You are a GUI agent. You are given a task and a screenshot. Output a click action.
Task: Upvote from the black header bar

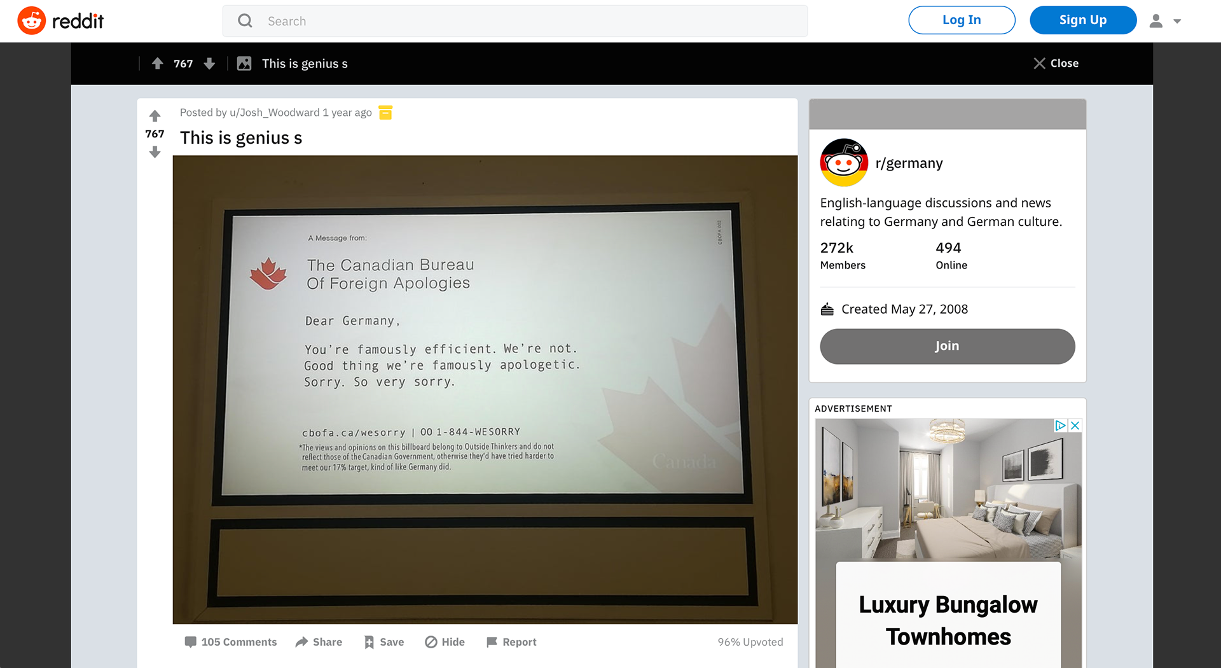158,64
